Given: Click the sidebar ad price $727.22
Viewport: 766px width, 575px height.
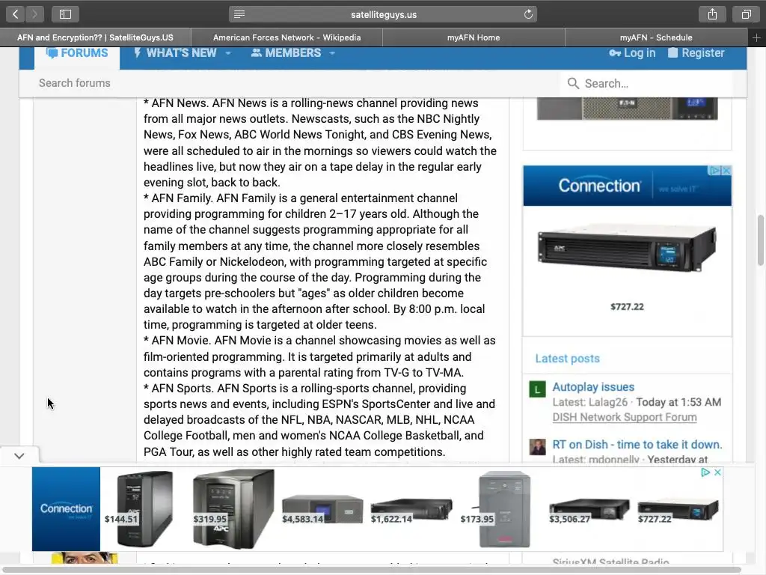Looking at the screenshot, I should pyautogui.click(x=627, y=306).
